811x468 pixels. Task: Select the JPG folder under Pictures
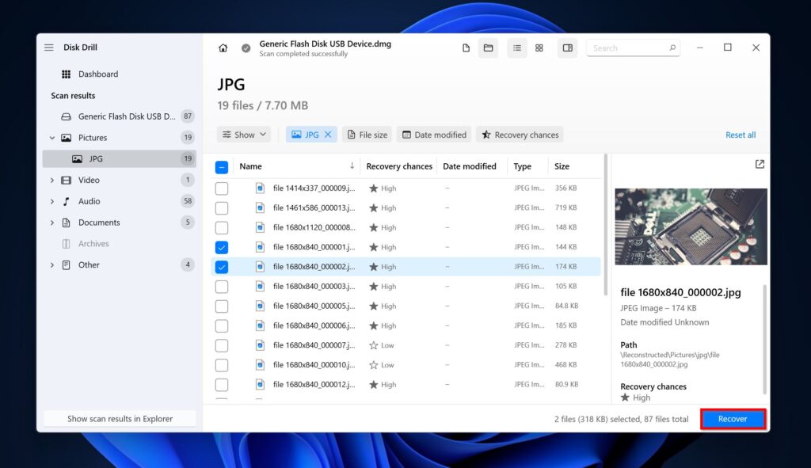pyautogui.click(x=95, y=158)
